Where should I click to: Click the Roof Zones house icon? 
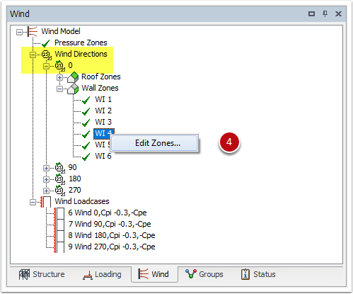coord(73,77)
